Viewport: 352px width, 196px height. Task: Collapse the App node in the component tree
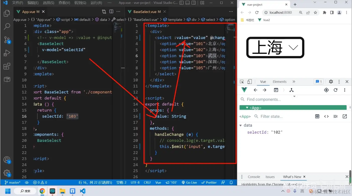click(x=247, y=108)
